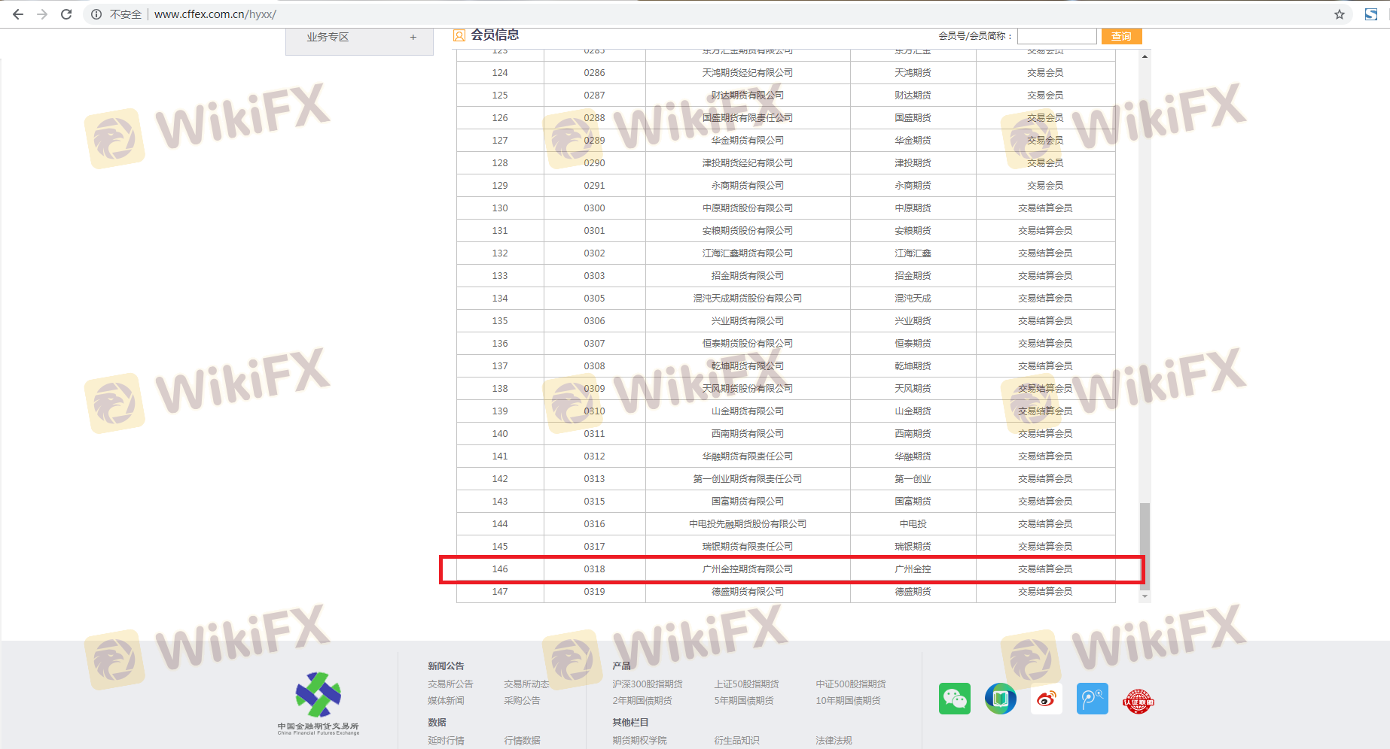Click the red 认证联盟 certification badge
Screen dimensions: 1390x749
1138,701
